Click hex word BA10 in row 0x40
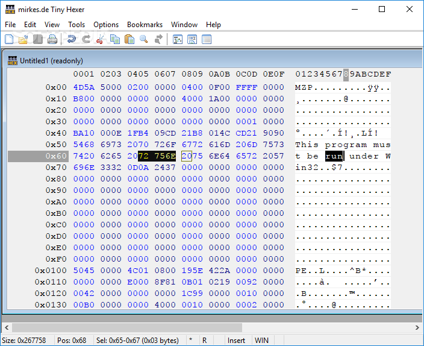The image size is (424, 346). click(84, 133)
